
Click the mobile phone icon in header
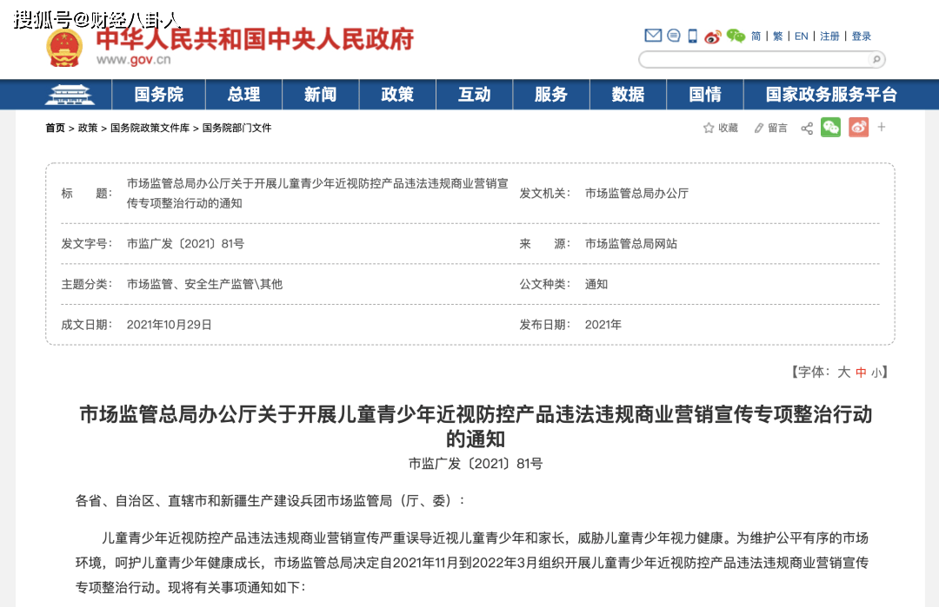[693, 36]
